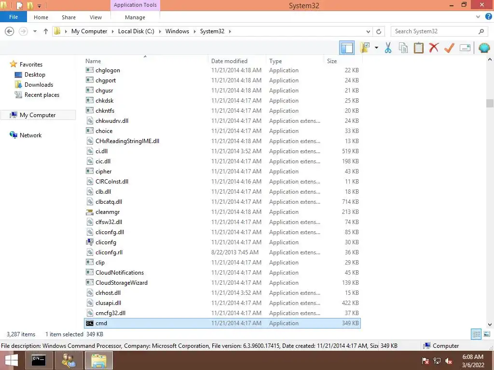The image size is (494, 370).
Task: Open the recent locations dropdown arrow
Action: [x=35, y=31]
